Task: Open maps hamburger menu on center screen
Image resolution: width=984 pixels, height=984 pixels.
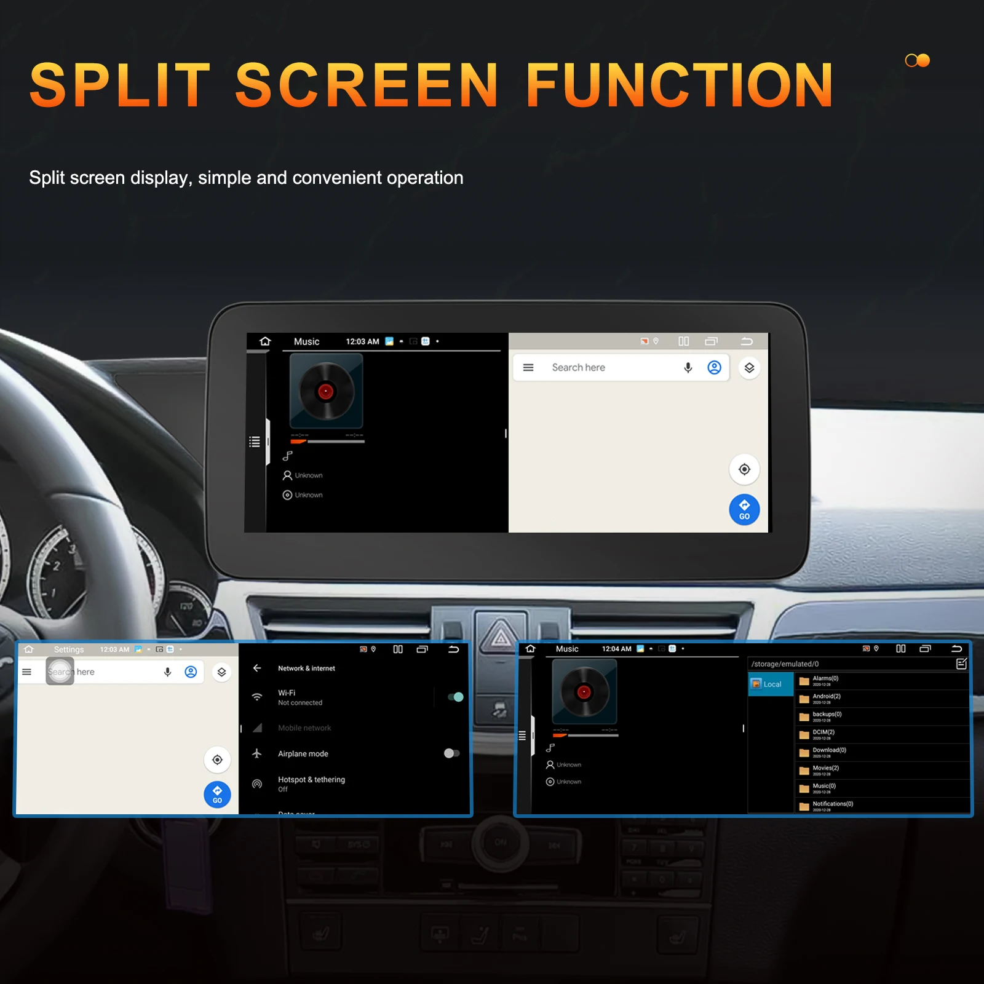Action: coord(528,367)
